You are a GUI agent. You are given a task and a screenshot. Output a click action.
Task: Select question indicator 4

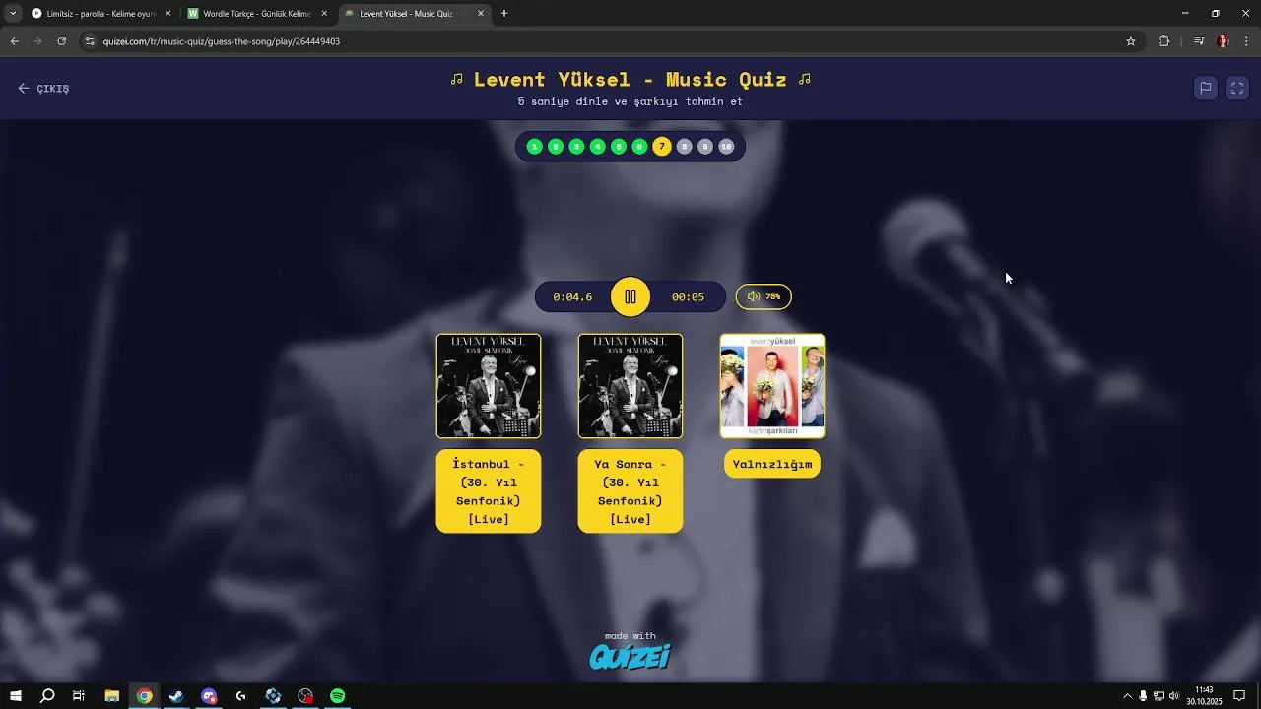pos(598,147)
